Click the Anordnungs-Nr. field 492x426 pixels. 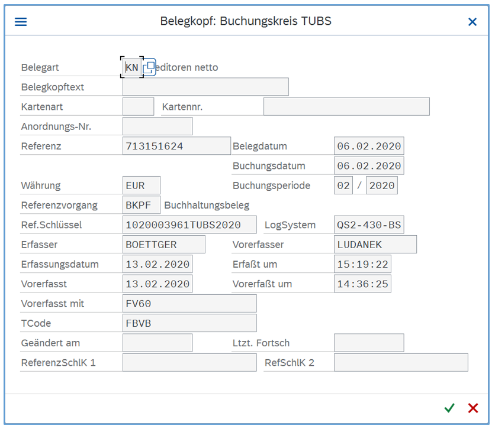(x=157, y=126)
